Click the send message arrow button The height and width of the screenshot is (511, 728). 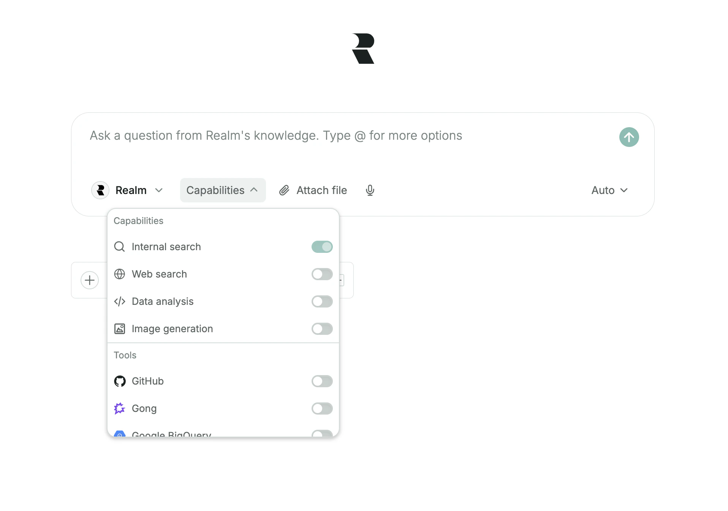629,137
